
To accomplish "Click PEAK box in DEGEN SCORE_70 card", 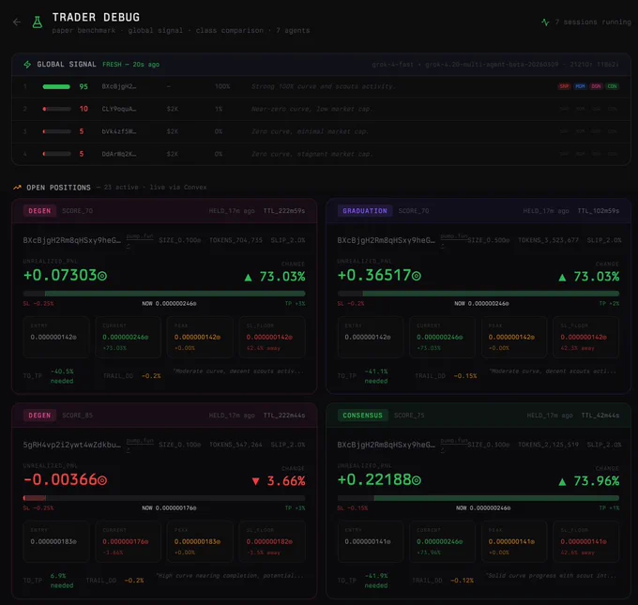I will 200,338.
